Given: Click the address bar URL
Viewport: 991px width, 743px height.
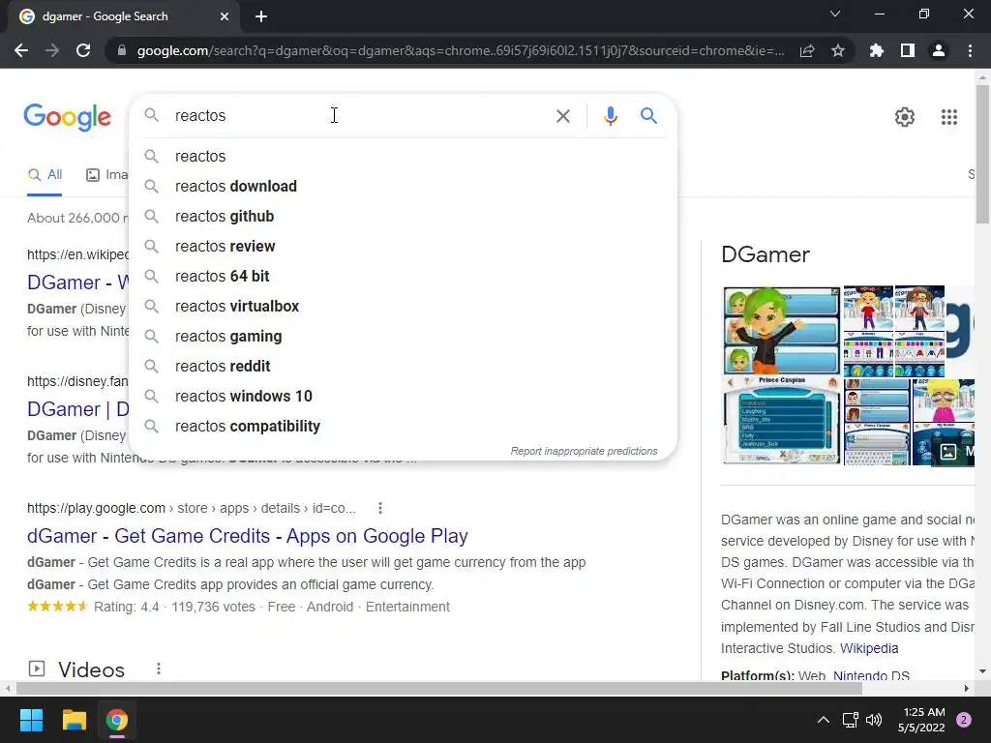Looking at the screenshot, I should 461,50.
